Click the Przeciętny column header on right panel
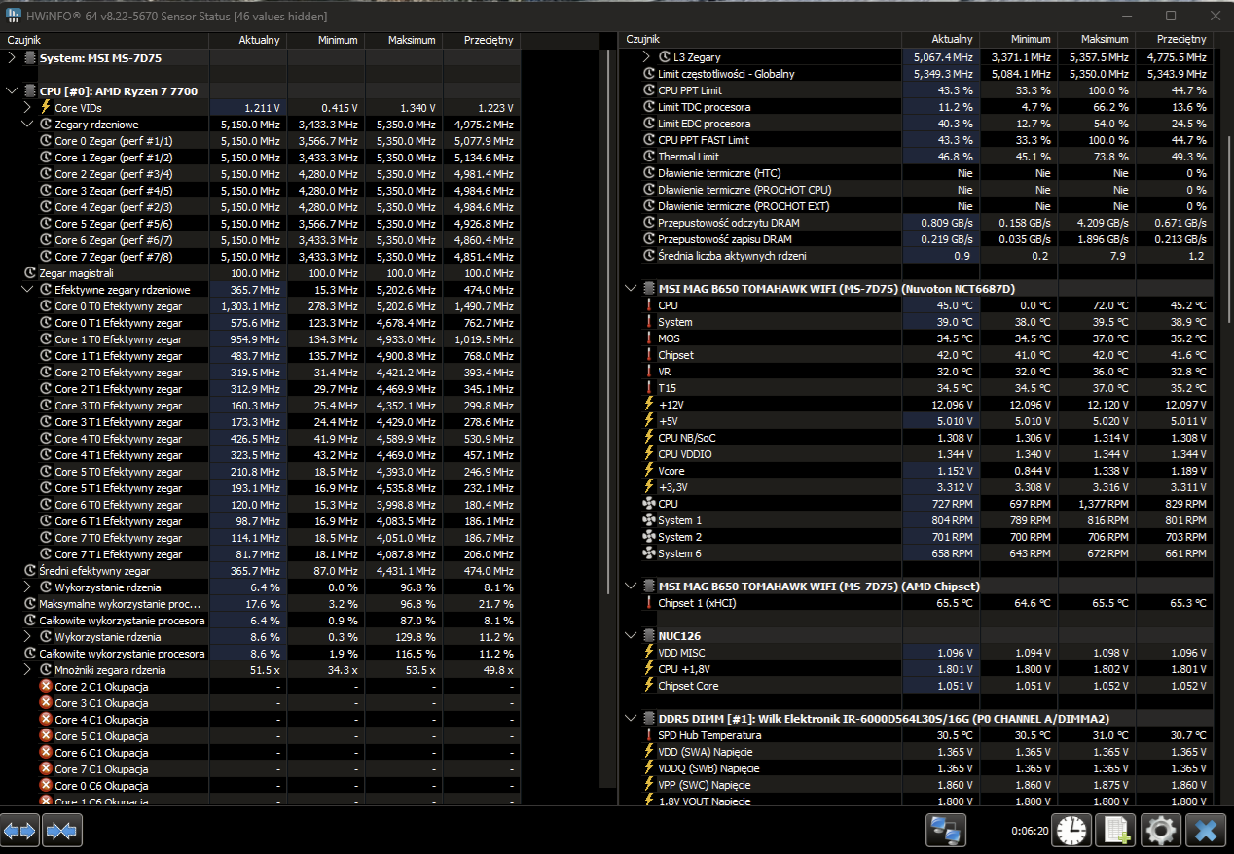This screenshot has height=854, width=1234. pyautogui.click(x=1181, y=39)
